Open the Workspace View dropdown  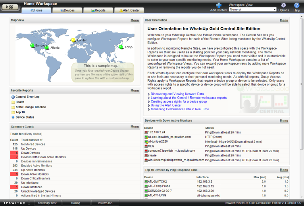(252, 9)
